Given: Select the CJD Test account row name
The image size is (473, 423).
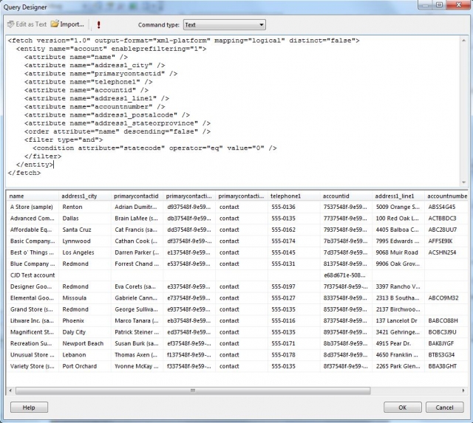Looking at the screenshot, I should (33, 275).
